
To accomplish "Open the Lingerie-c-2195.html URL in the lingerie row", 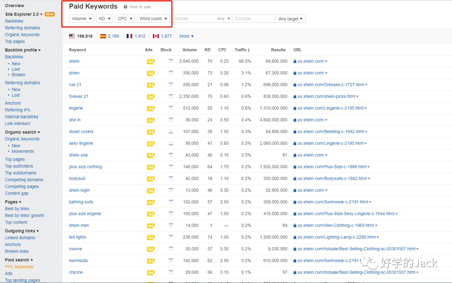I will 331,108.
